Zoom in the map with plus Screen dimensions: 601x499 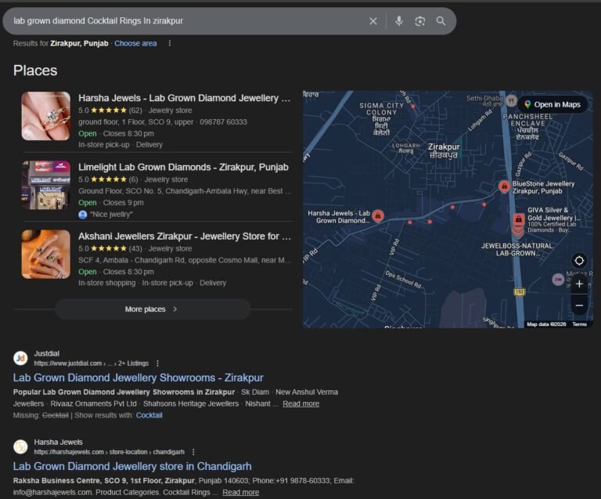pyautogui.click(x=579, y=284)
